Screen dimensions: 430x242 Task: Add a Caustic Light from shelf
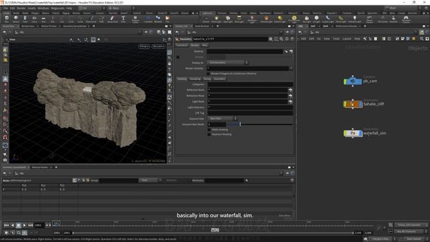(x=328, y=19)
